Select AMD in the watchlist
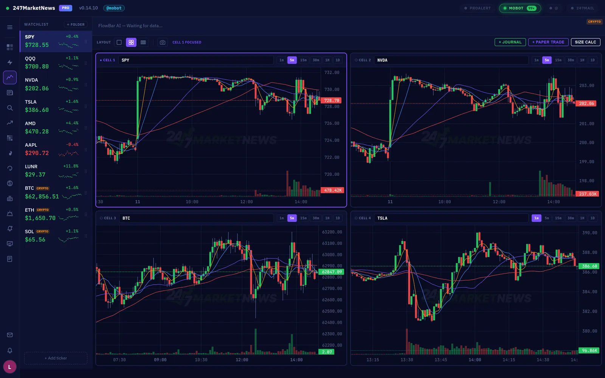 tap(56, 128)
